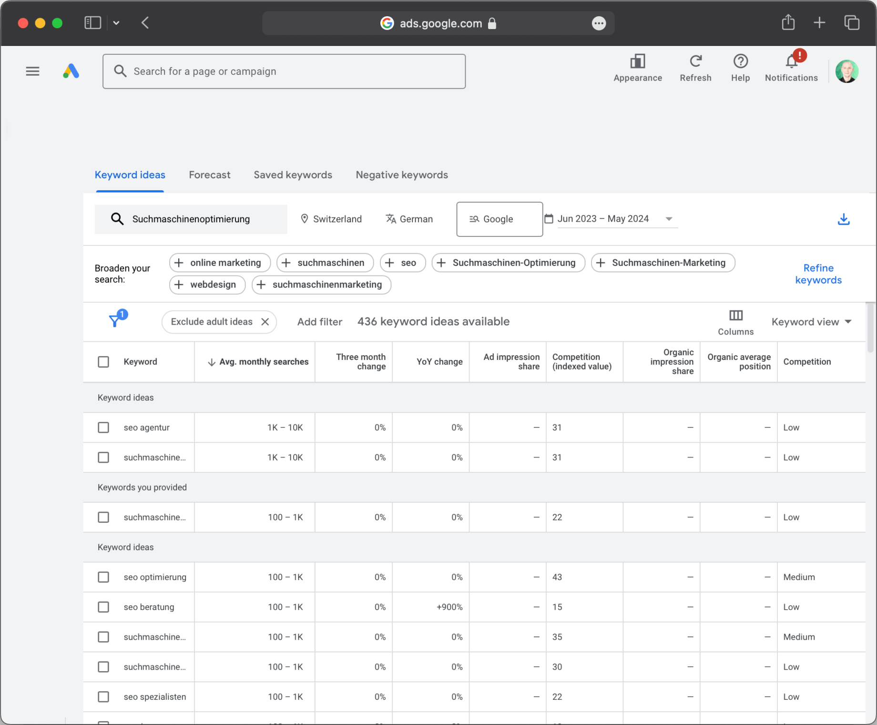Open Appearance settings
The width and height of the screenshot is (877, 725).
coord(637,67)
